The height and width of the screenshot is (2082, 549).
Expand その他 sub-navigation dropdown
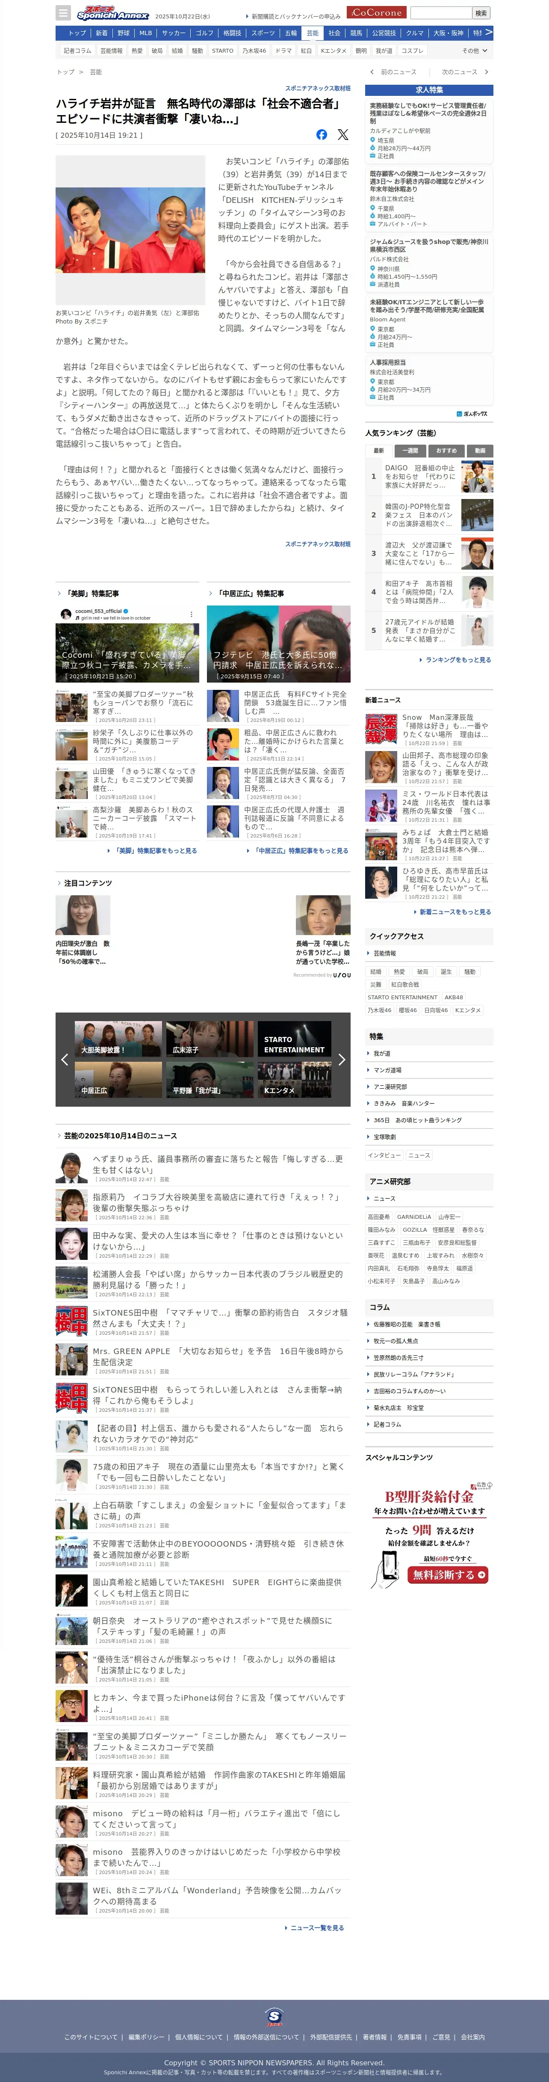pyautogui.click(x=475, y=51)
